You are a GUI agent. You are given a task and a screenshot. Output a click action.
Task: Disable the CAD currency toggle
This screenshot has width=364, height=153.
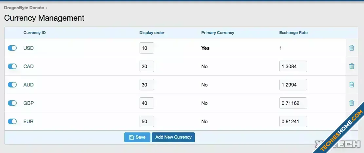click(12, 66)
